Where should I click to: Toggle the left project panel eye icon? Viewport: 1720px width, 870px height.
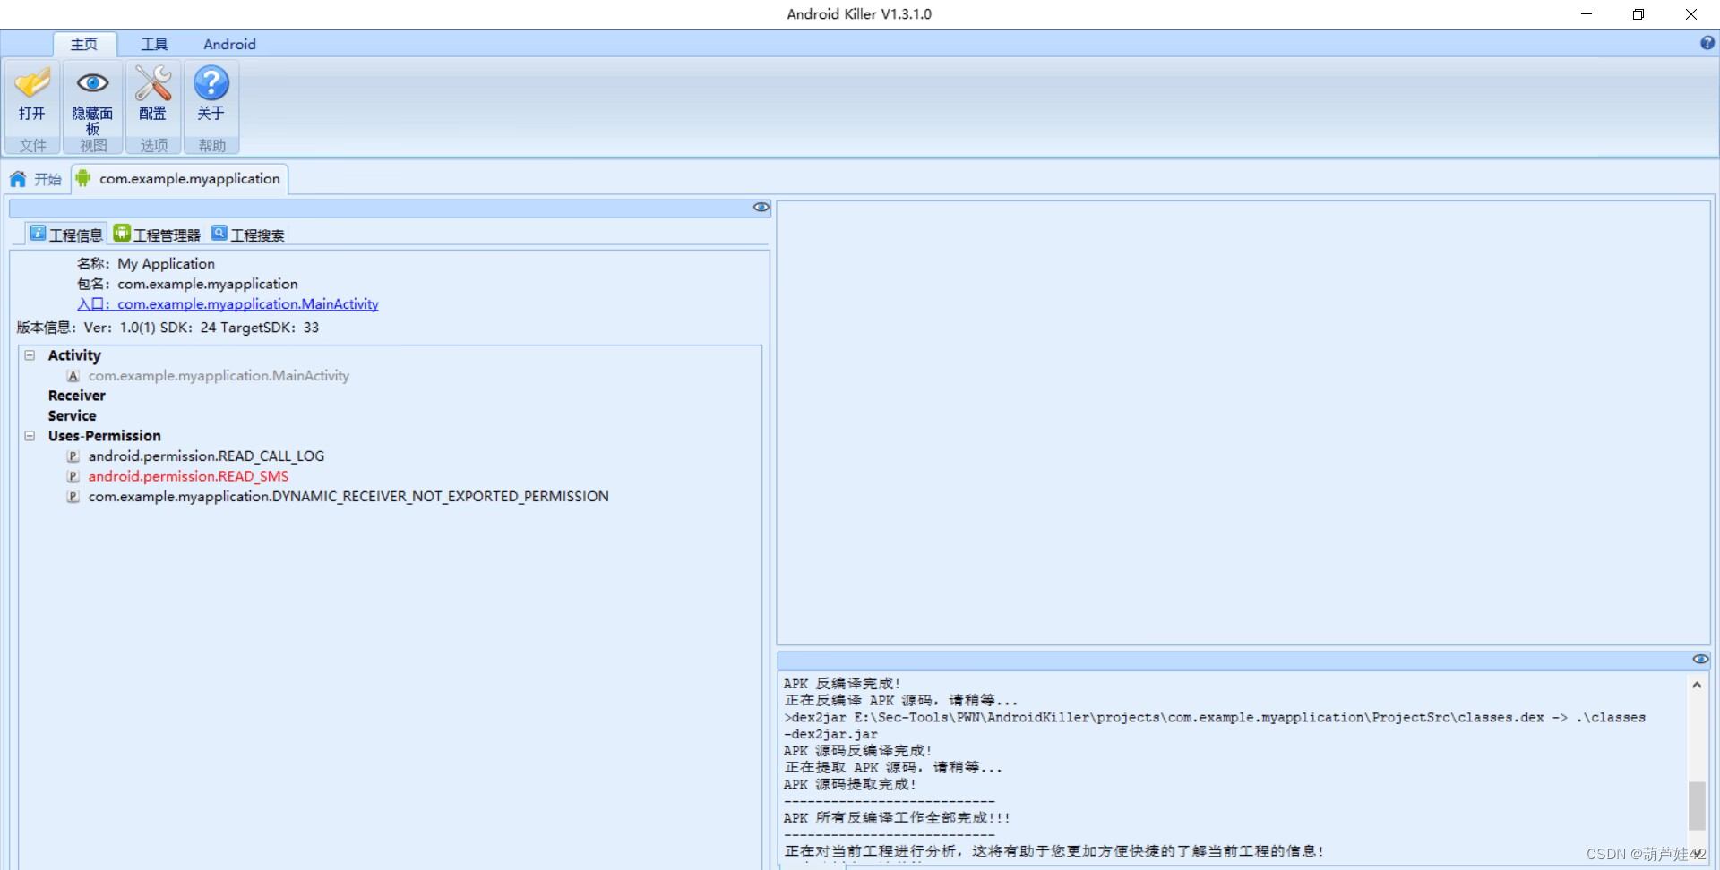[761, 208]
